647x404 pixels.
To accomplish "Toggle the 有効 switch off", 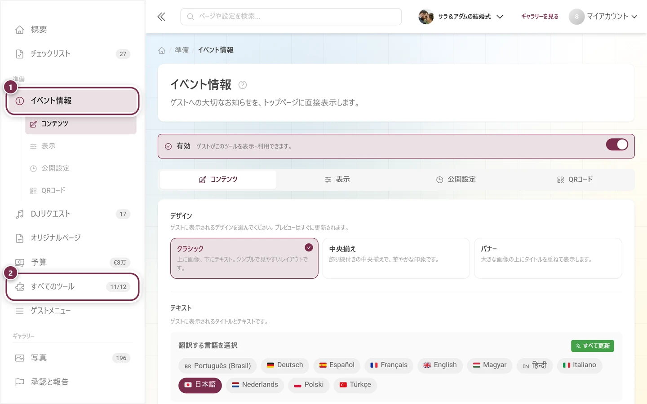I will coord(617,145).
